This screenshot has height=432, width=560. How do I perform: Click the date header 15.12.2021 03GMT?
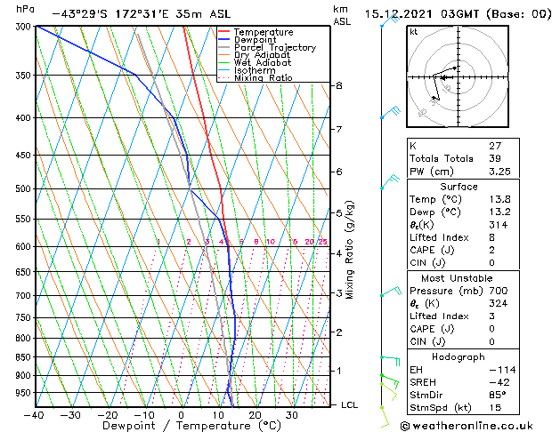pos(455,13)
